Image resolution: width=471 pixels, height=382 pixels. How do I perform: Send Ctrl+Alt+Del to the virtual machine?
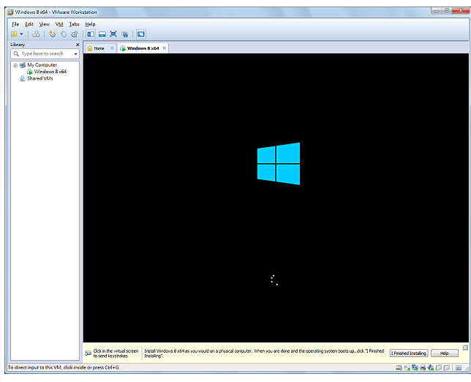click(x=36, y=34)
